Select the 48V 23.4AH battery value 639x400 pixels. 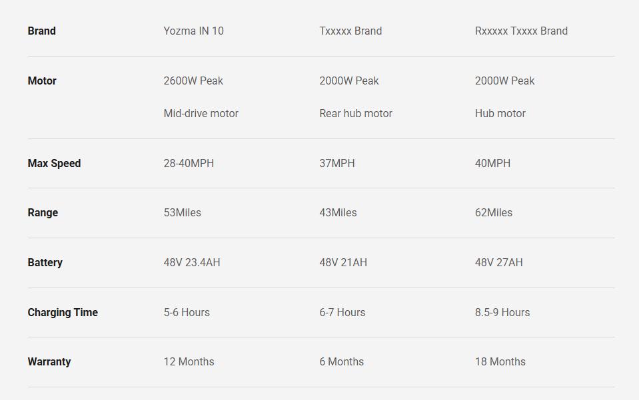191,262
